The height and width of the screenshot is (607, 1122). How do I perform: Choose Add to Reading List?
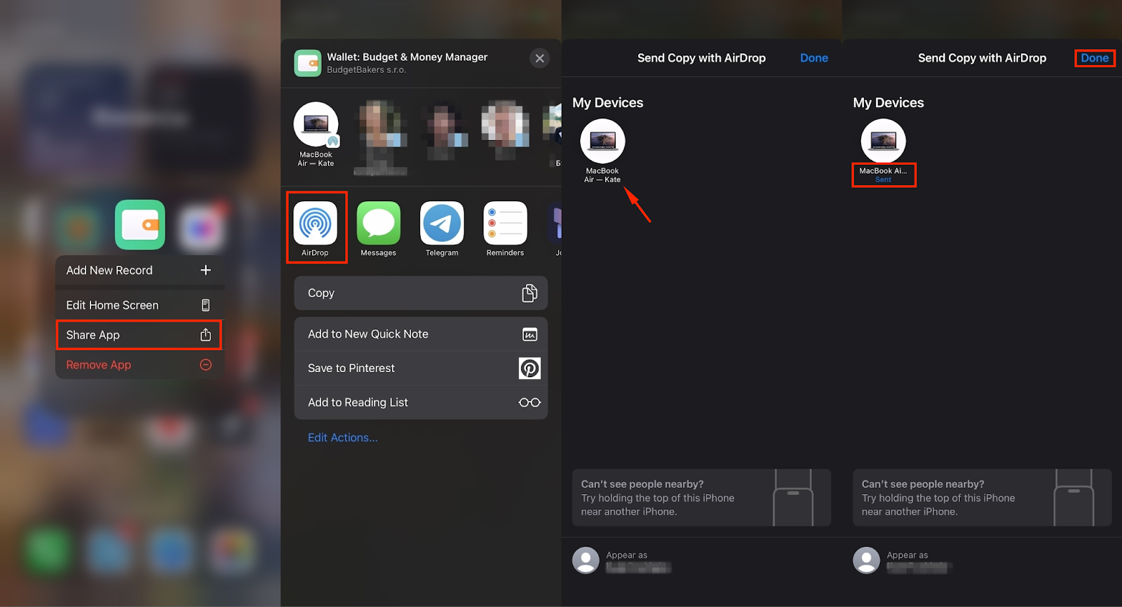(421, 402)
